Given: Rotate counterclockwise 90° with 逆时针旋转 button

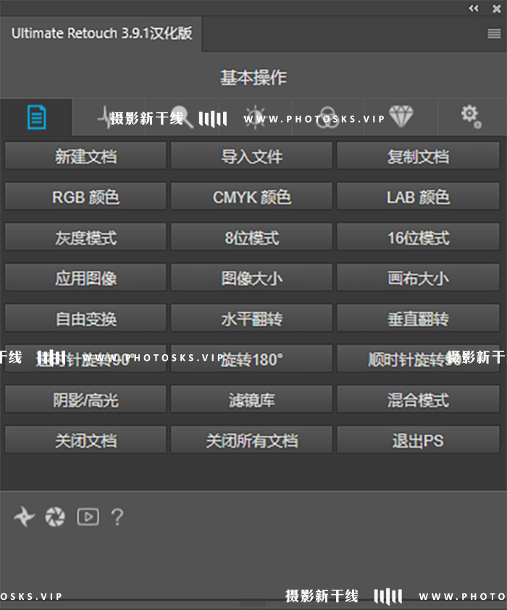Looking at the screenshot, I should click(x=85, y=359).
